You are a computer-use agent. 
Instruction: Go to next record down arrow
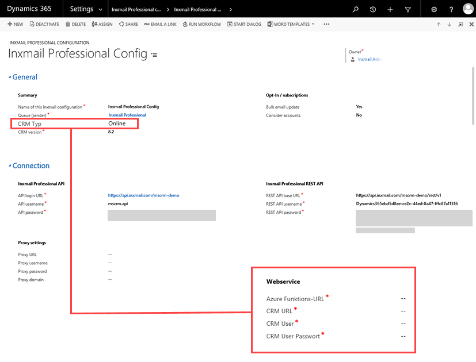click(450, 25)
